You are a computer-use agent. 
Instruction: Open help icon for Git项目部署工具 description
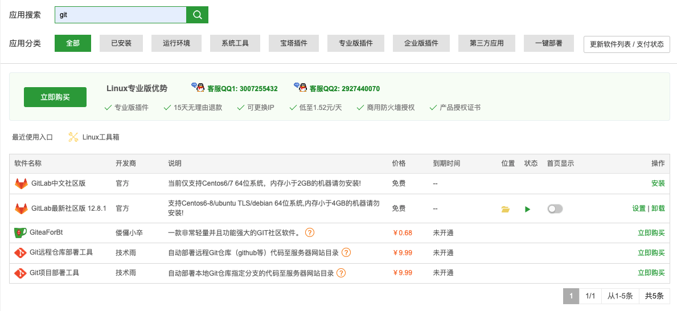pyautogui.click(x=341, y=273)
